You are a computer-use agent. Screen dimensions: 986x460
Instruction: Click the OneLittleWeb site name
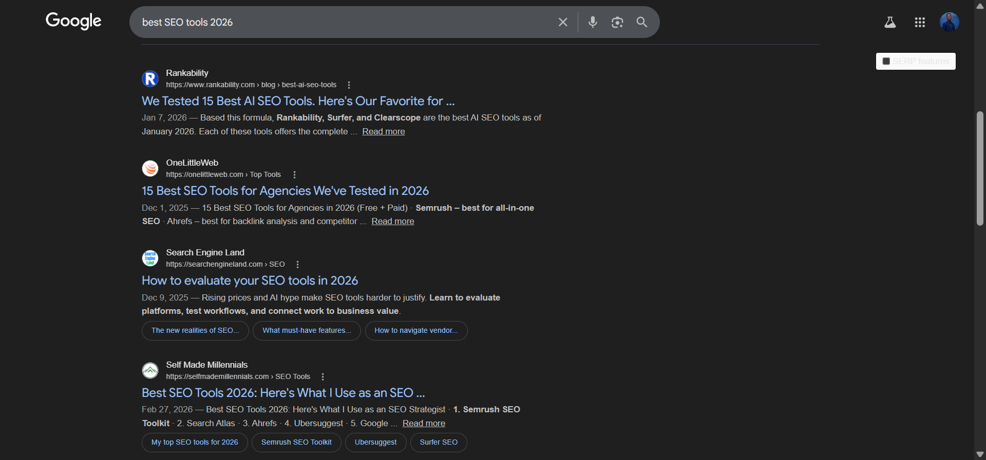(x=192, y=163)
